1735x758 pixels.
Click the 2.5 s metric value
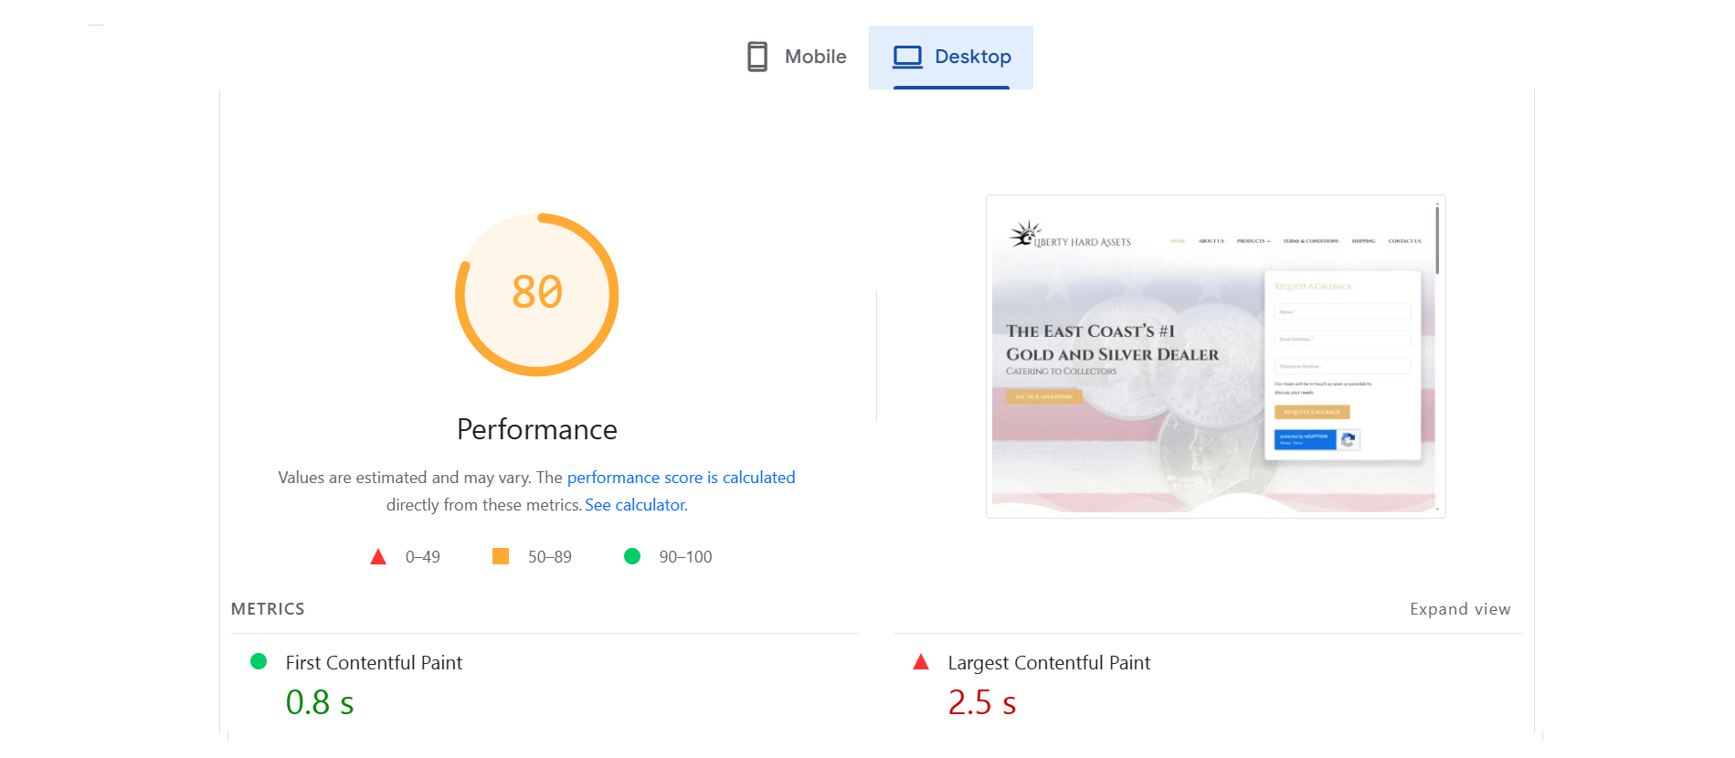(x=981, y=702)
